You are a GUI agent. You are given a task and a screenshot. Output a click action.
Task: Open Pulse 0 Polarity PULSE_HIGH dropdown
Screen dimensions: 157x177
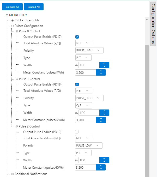(x=89, y=50)
